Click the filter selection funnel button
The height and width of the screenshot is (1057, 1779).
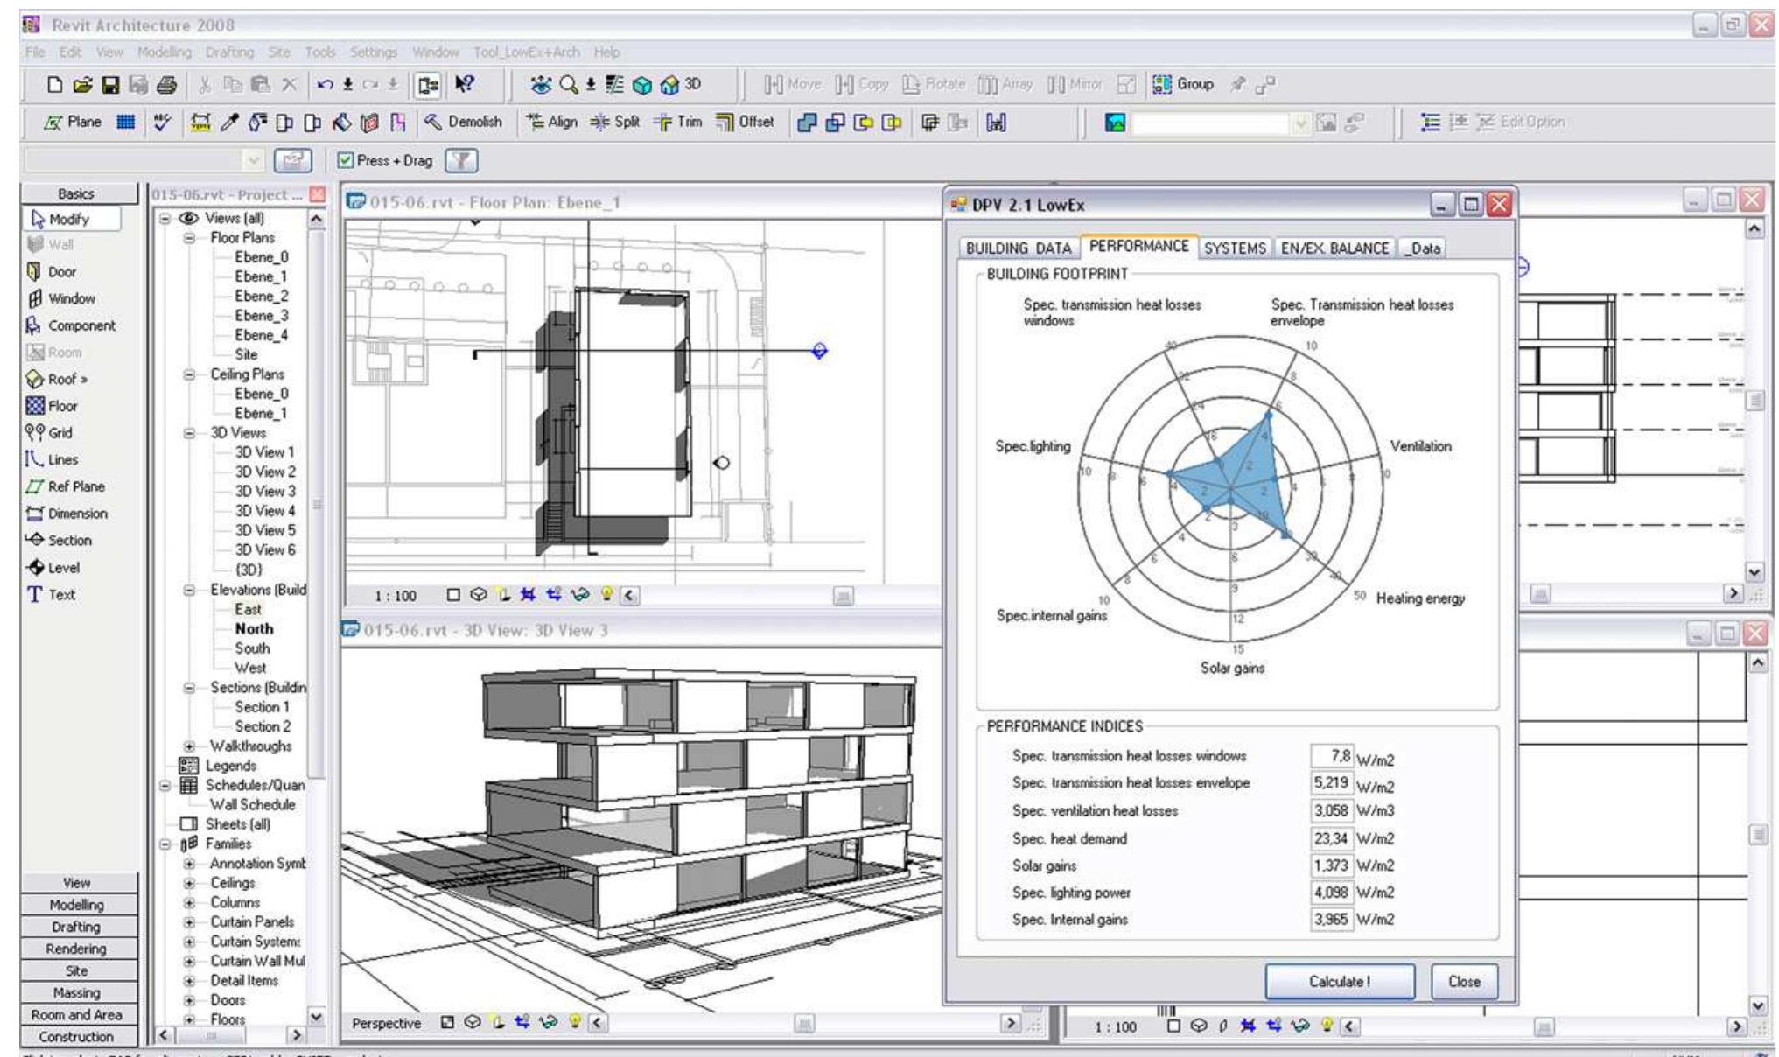pyautogui.click(x=461, y=160)
